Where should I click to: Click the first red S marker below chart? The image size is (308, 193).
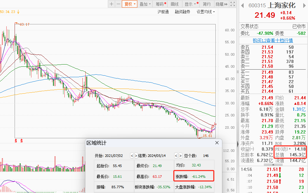click(x=16, y=140)
